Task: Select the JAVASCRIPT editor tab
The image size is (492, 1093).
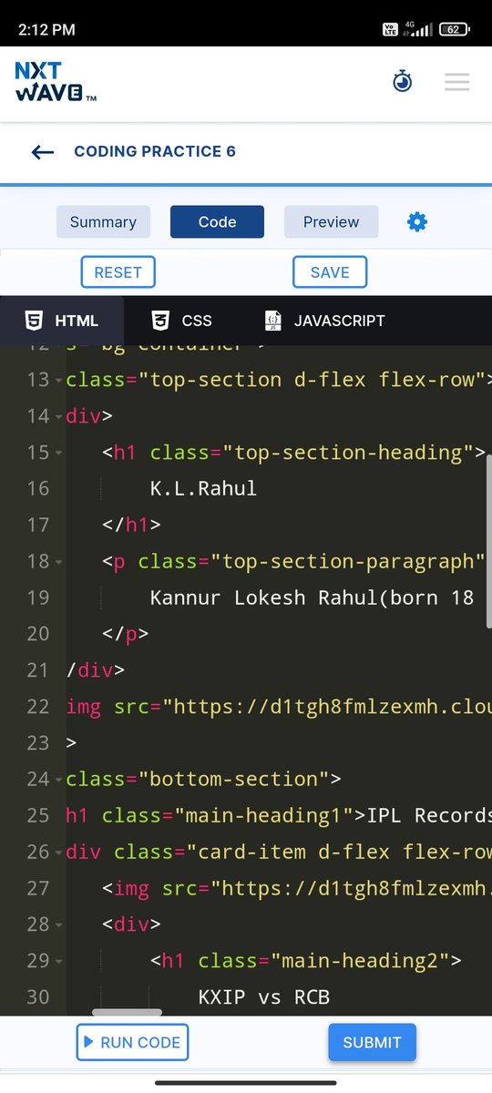Action: pos(324,321)
